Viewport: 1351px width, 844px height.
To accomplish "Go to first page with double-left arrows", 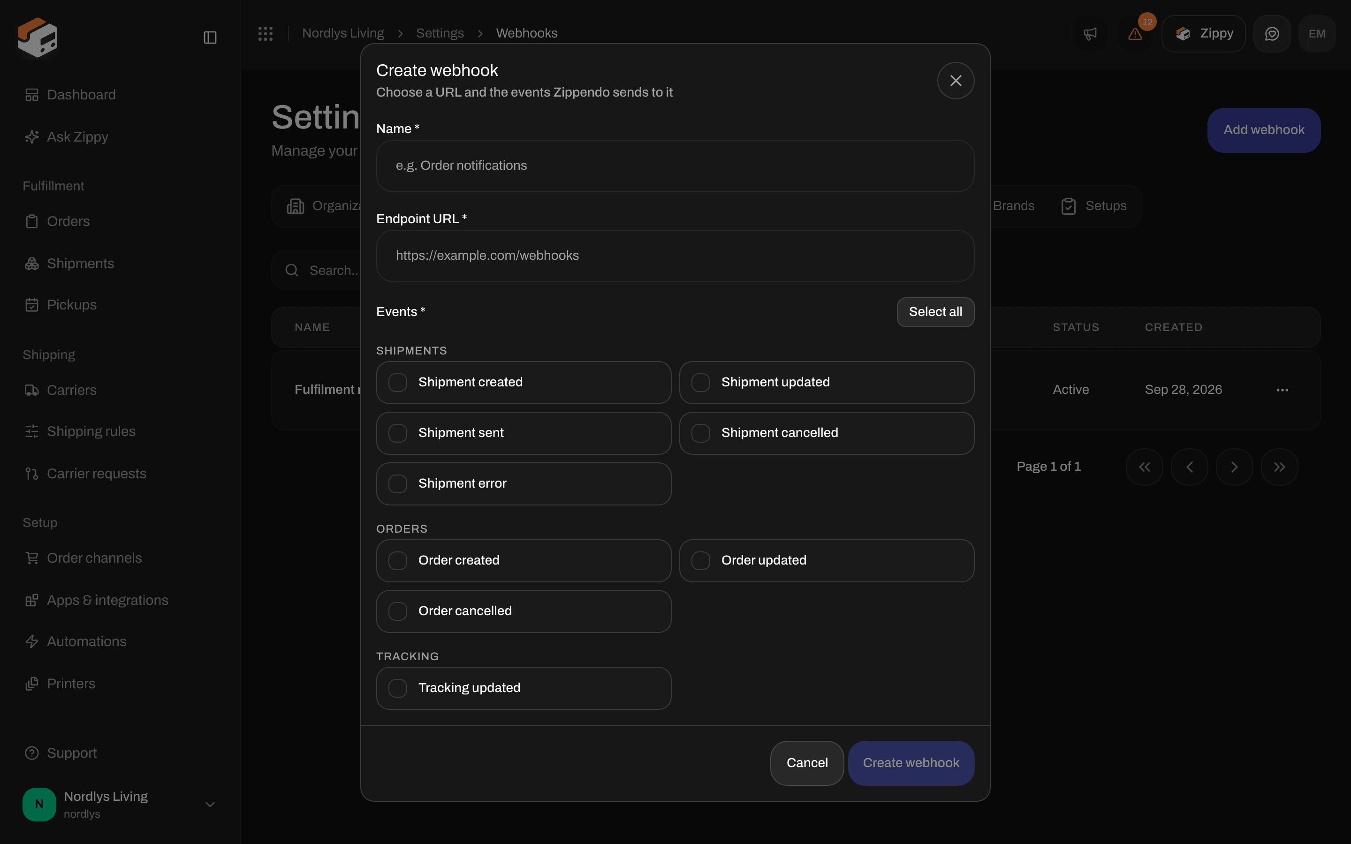I will (1145, 467).
